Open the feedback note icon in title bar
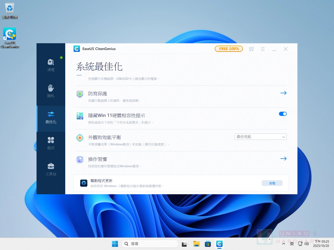The image size is (334, 250). [x=251, y=49]
